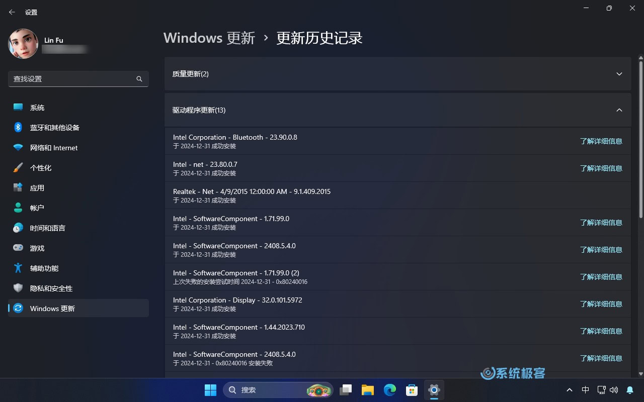Viewport: 644px width, 402px height.
Task: Launch Microsoft Edge from taskbar
Action: (x=390, y=390)
